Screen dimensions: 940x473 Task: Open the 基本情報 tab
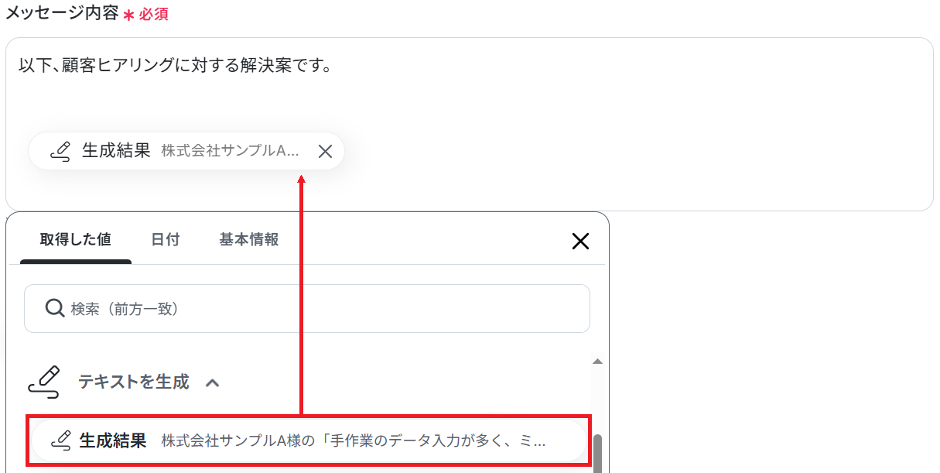[249, 239]
